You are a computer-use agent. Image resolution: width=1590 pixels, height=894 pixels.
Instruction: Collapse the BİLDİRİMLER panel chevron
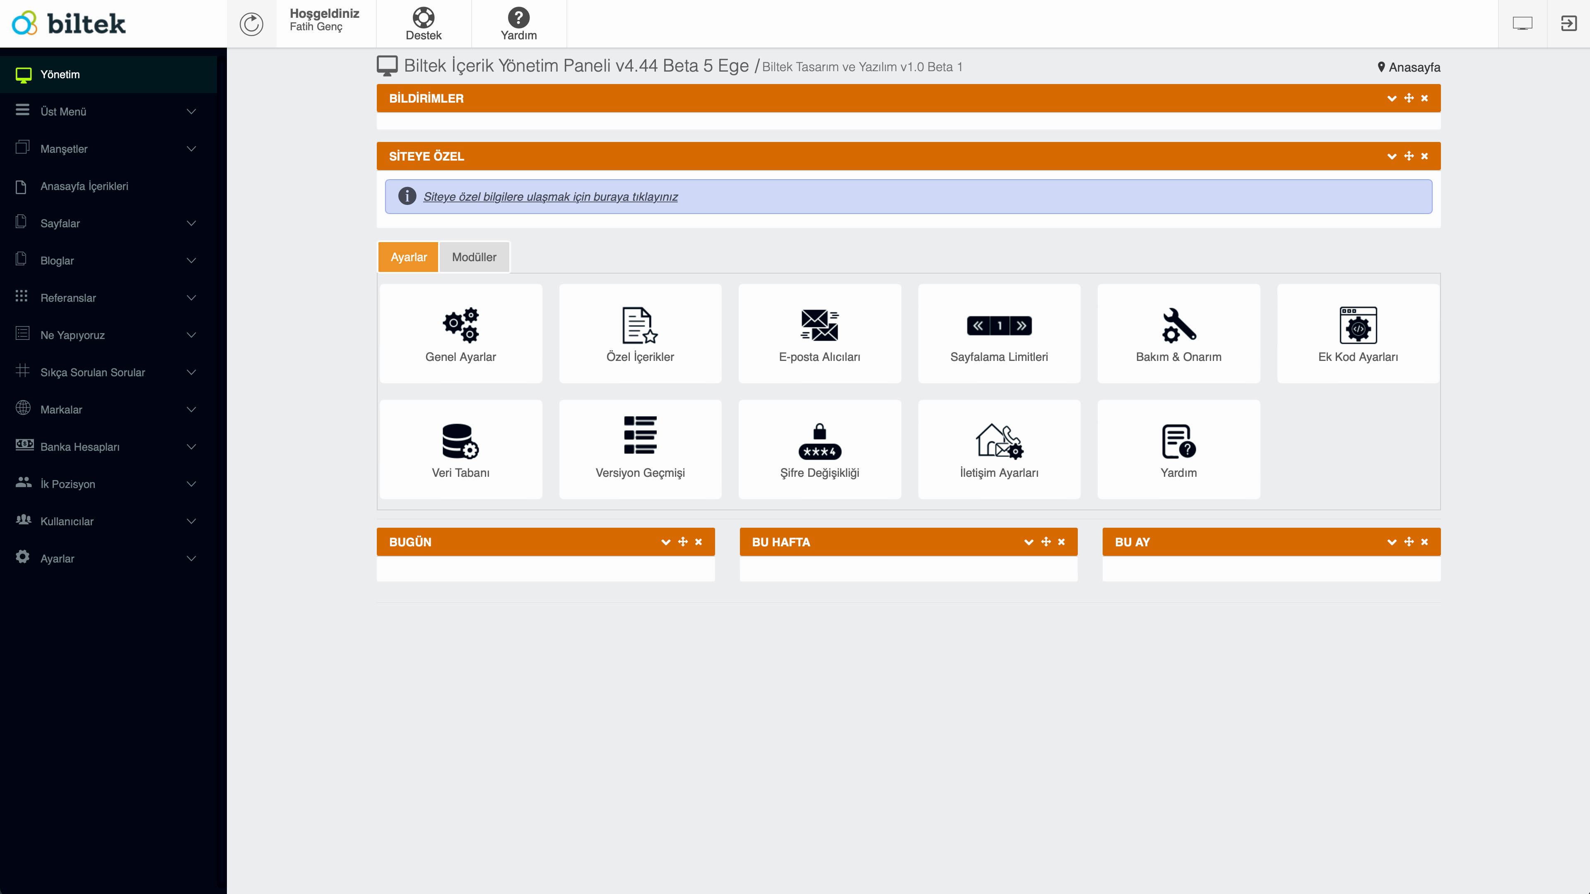1391,98
